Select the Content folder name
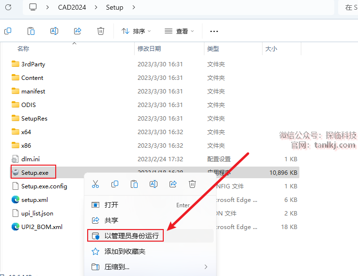Viewport: 358px width, 276px height. pos(32,77)
